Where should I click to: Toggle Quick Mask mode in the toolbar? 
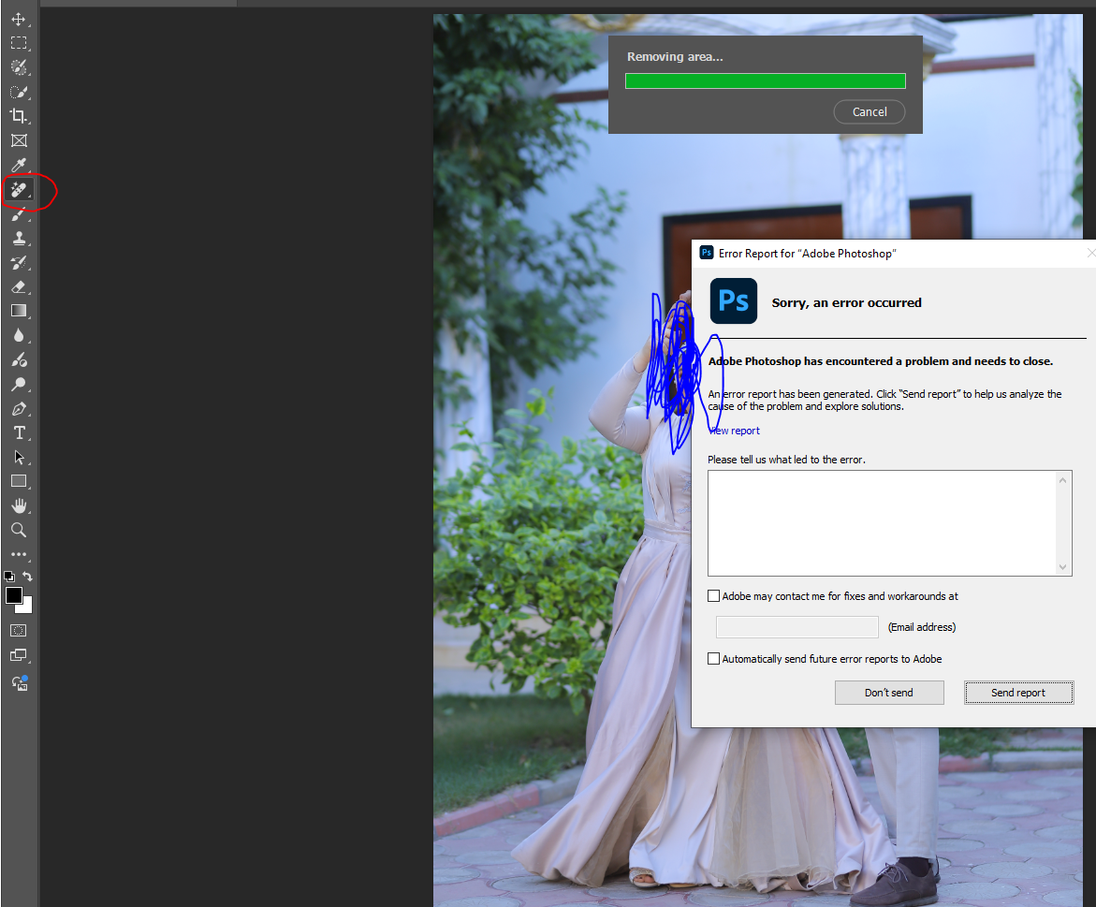[19, 630]
